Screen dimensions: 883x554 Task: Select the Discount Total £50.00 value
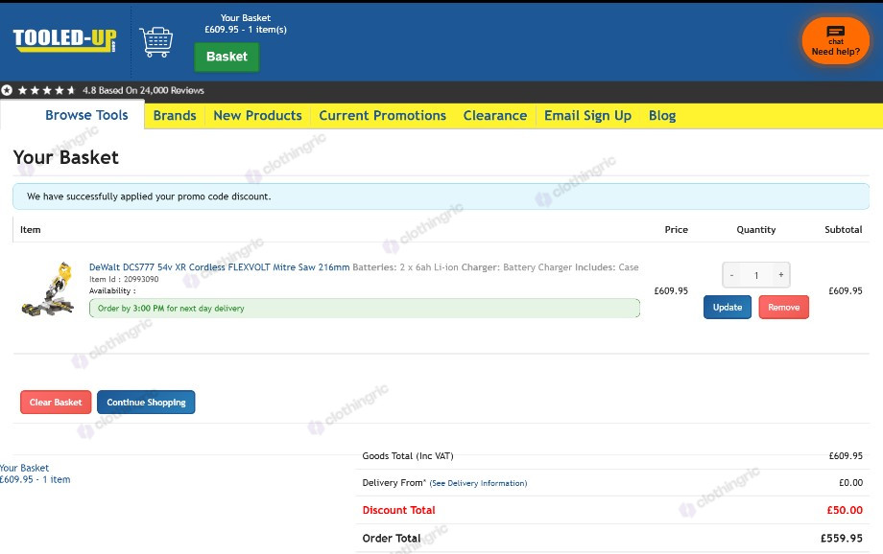pos(845,510)
